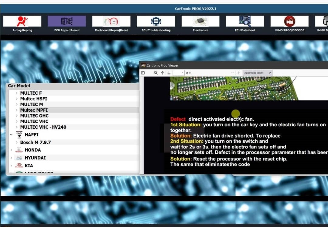Open Dashboard Repair|Reset gauge icon
Viewport: 328px width, 227px height.
pyautogui.click(x=111, y=21)
